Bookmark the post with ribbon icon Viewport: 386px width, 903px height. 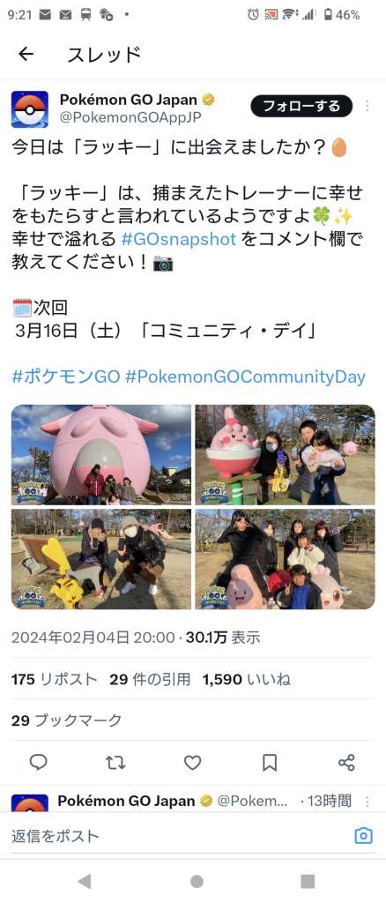[269, 763]
